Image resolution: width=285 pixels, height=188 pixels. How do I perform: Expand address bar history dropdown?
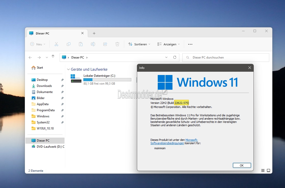166,57
